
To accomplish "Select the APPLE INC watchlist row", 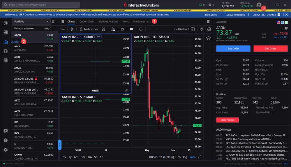I will click(35, 48).
